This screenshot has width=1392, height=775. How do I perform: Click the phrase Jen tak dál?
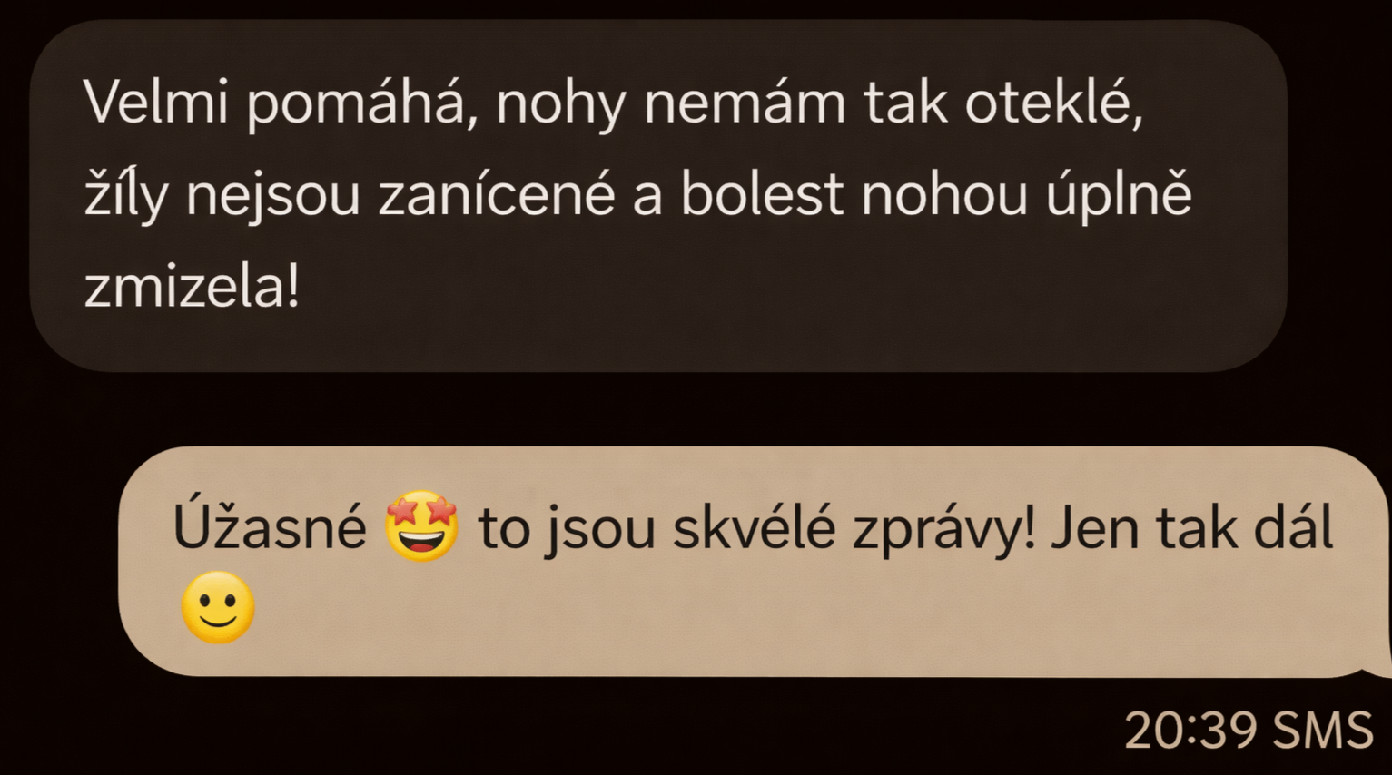[1191, 528]
